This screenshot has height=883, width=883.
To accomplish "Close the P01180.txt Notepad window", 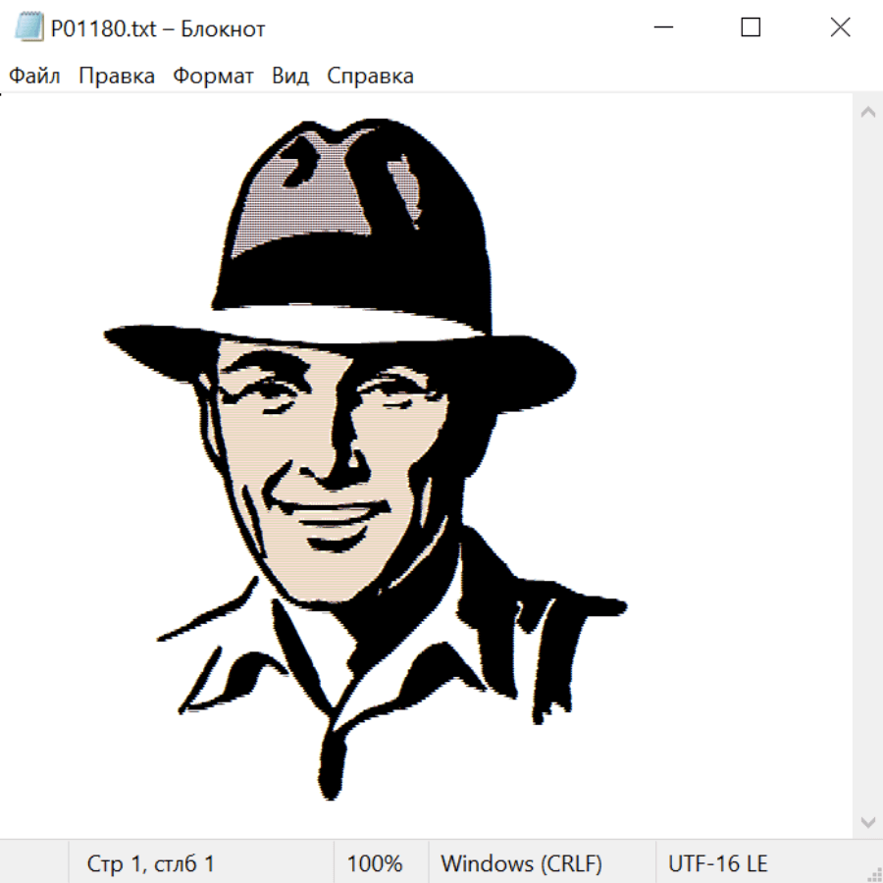I will (x=840, y=28).
